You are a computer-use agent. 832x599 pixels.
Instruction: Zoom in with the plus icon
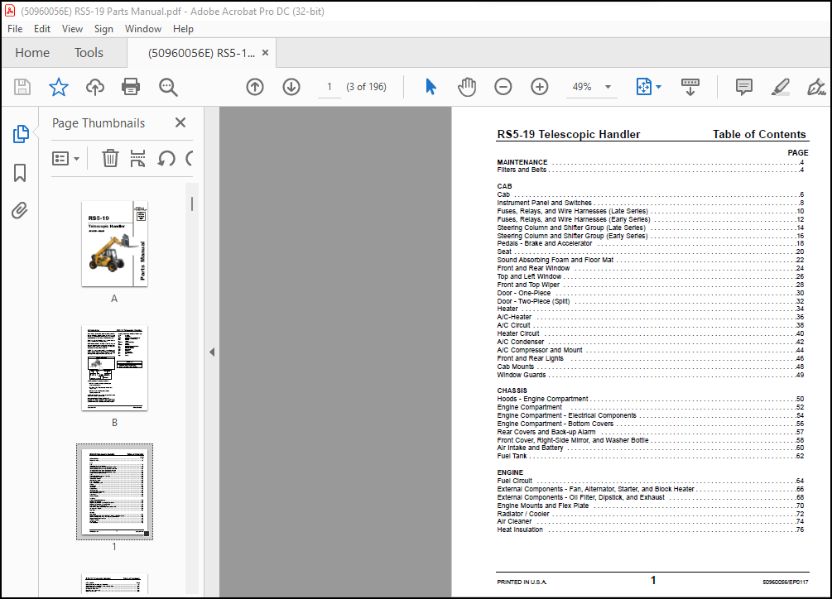click(x=540, y=87)
